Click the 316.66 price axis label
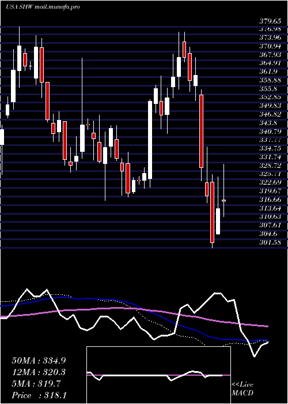Viewport: 288px width, 404px height. (x=270, y=200)
